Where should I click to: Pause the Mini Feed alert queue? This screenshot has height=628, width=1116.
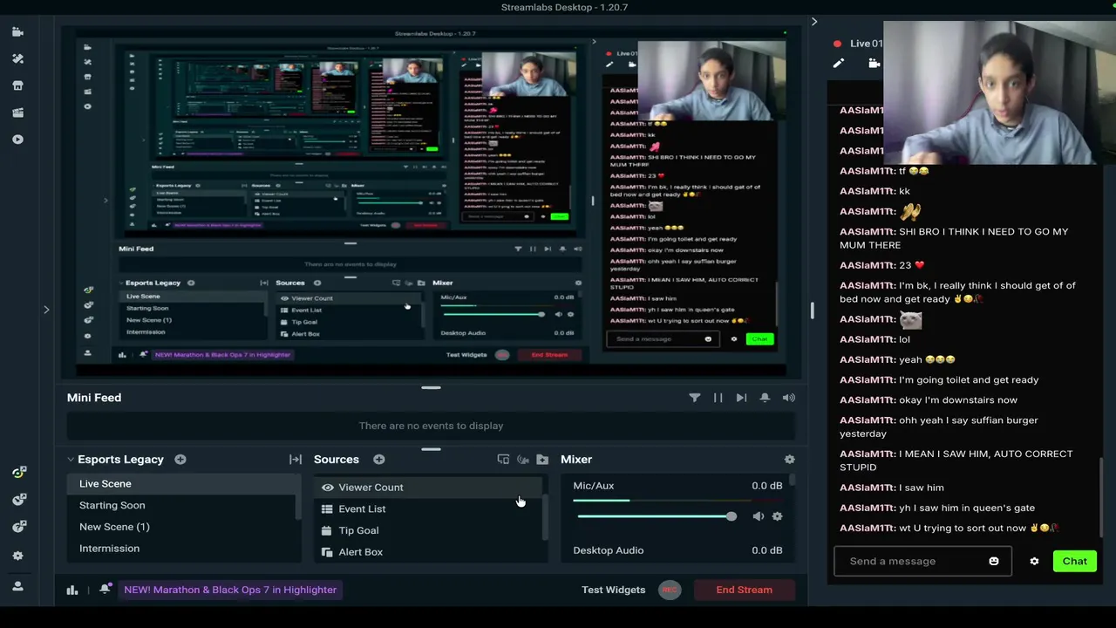click(x=718, y=398)
